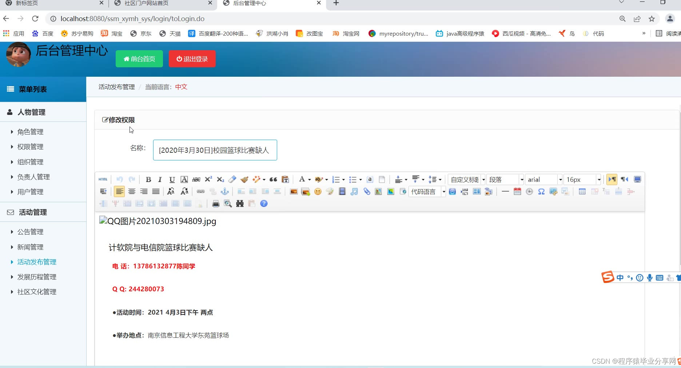Open the scrawl drawing palette
This screenshot has height=368, width=681.
click(x=330, y=191)
